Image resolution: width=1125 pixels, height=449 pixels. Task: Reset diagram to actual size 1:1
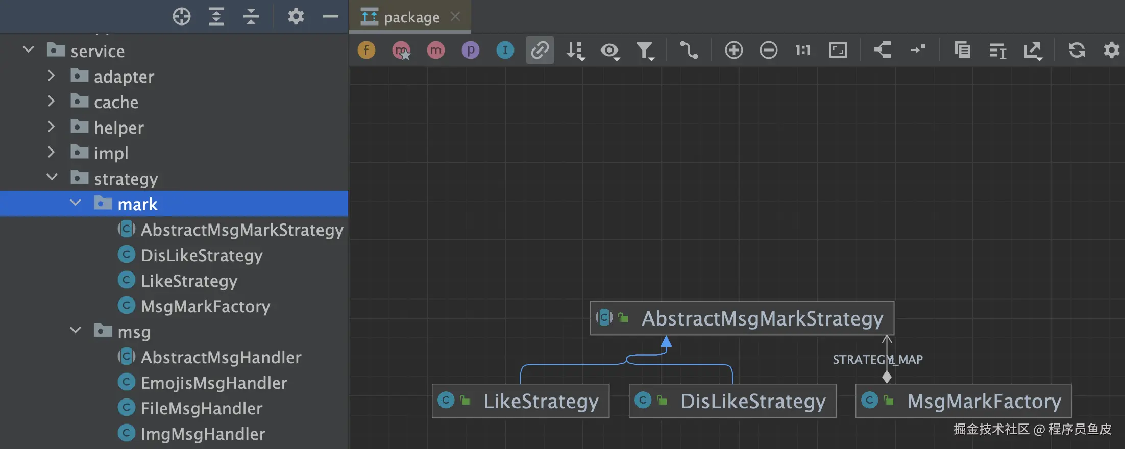point(803,50)
